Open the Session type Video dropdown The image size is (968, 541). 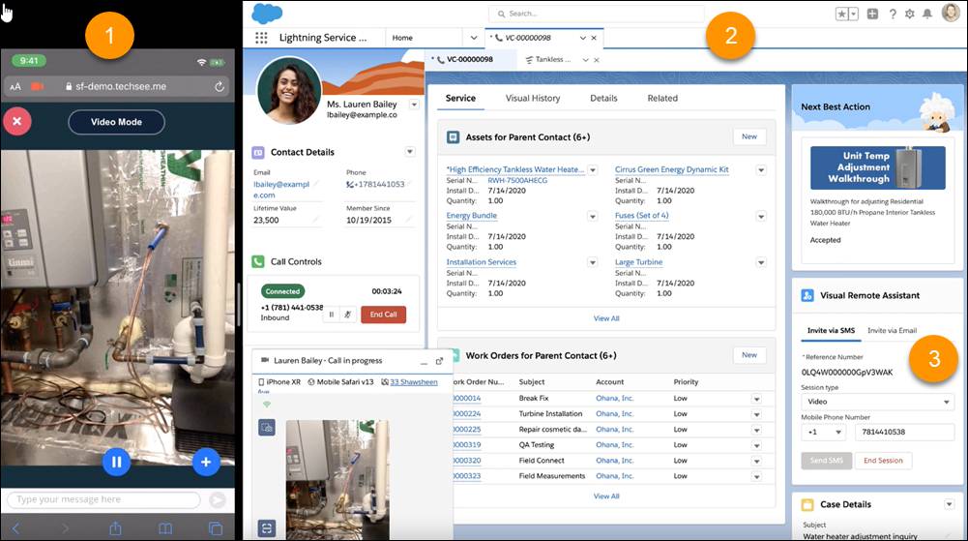click(x=877, y=402)
